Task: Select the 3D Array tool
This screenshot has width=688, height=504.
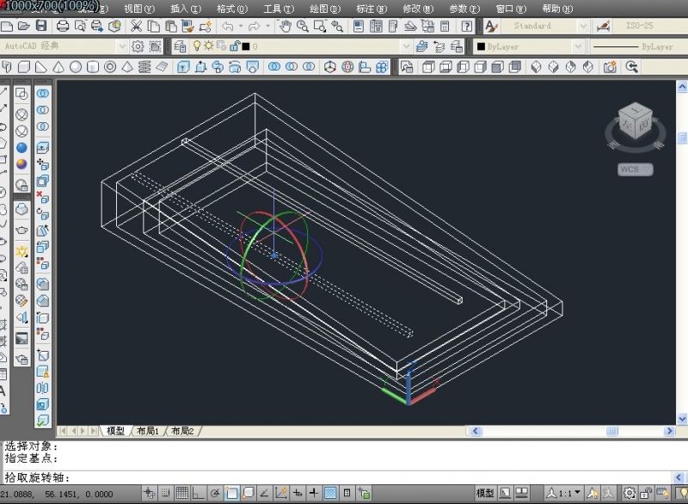Action: click(382, 67)
